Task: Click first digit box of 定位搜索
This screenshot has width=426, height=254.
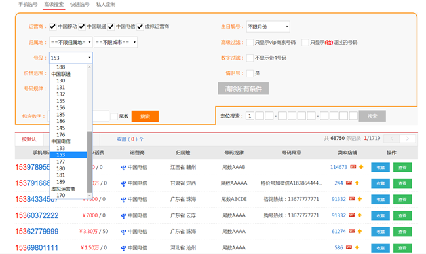Action: (250, 116)
